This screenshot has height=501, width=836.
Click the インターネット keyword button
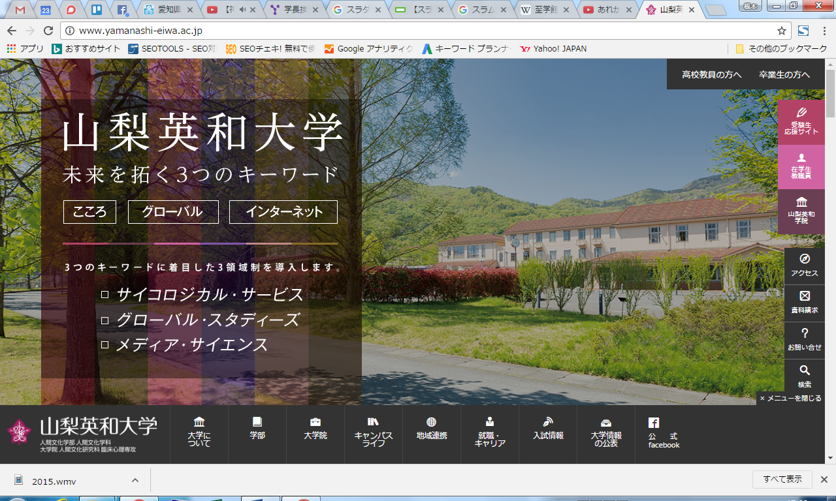coord(283,212)
